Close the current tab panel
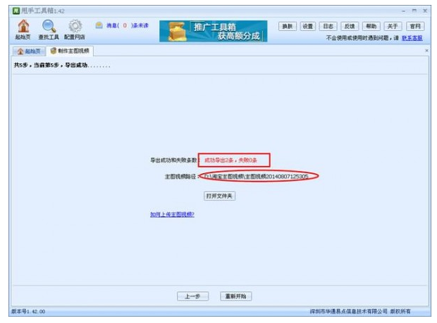The image size is (437, 323). 426,51
